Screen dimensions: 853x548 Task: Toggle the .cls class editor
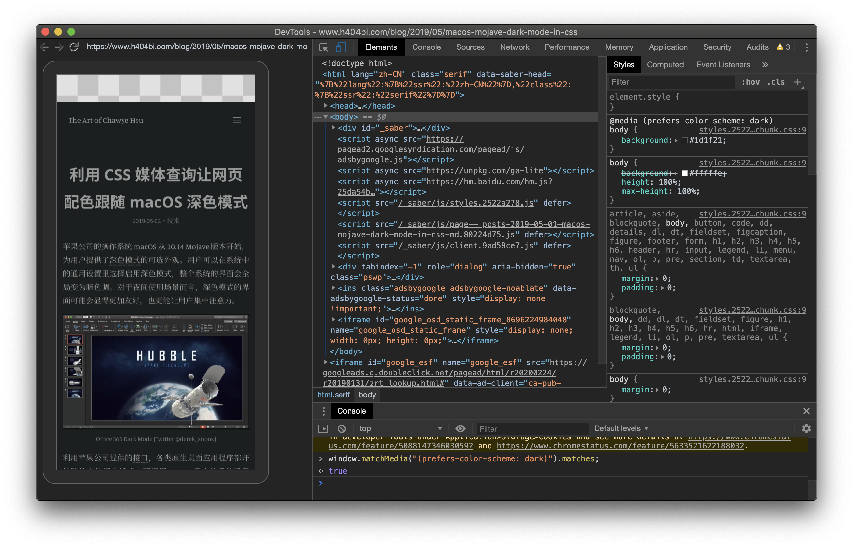[776, 82]
